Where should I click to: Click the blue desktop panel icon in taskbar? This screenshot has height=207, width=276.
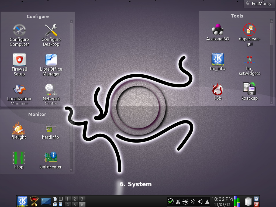[46, 202]
